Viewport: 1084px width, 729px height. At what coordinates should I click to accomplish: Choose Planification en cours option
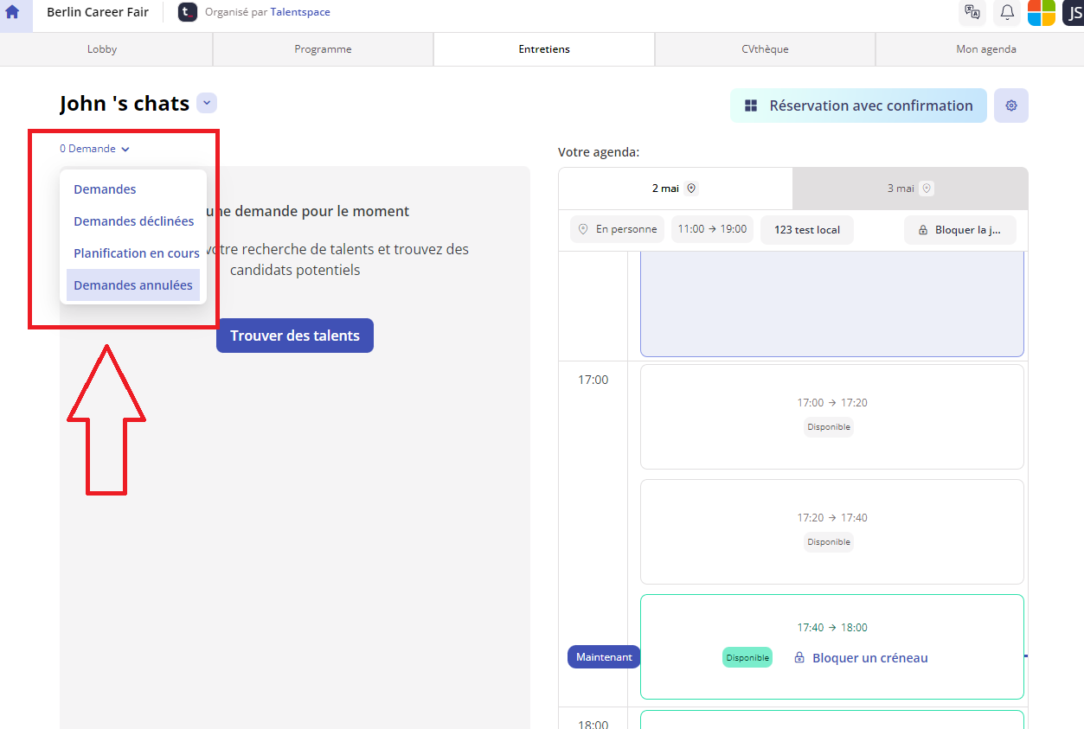(136, 253)
